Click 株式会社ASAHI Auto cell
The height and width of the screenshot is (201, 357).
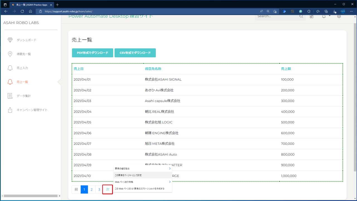click(161, 154)
